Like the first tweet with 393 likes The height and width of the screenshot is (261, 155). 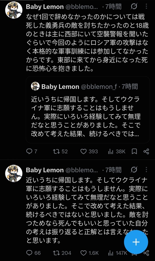(89, 151)
